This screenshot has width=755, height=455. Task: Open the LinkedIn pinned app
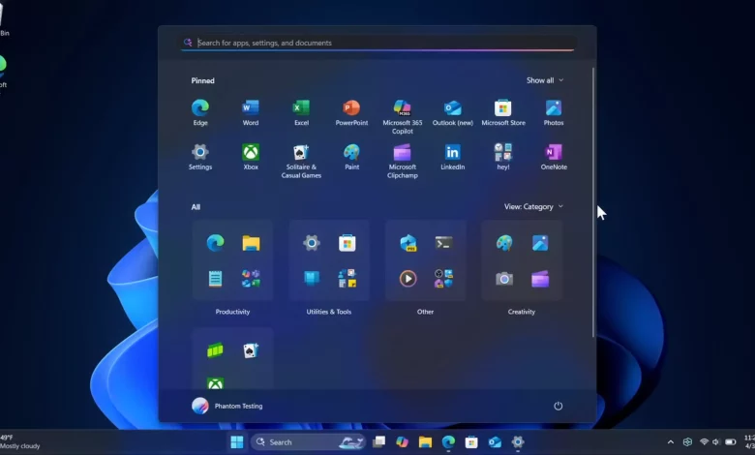[453, 157]
